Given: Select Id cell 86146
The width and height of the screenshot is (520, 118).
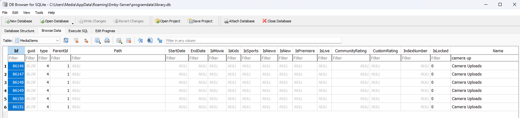Looking at the screenshot, I should tap(16, 66).
